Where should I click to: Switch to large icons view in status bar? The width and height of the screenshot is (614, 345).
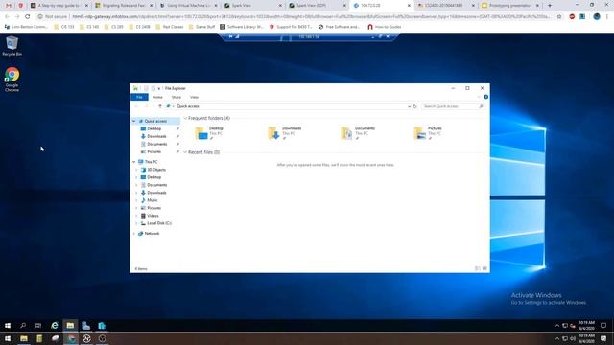pos(484,268)
